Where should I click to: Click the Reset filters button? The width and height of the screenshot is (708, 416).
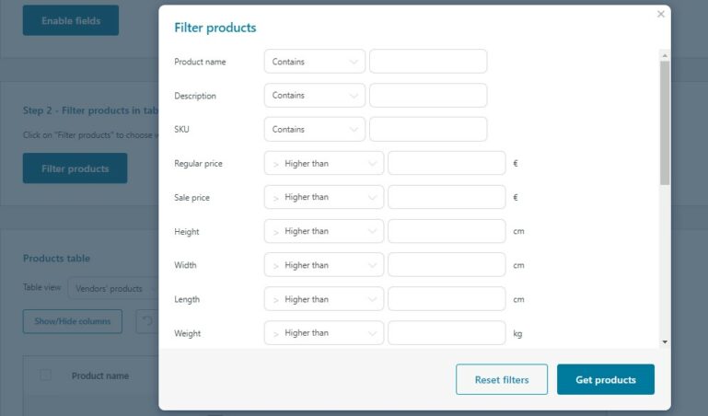click(502, 379)
